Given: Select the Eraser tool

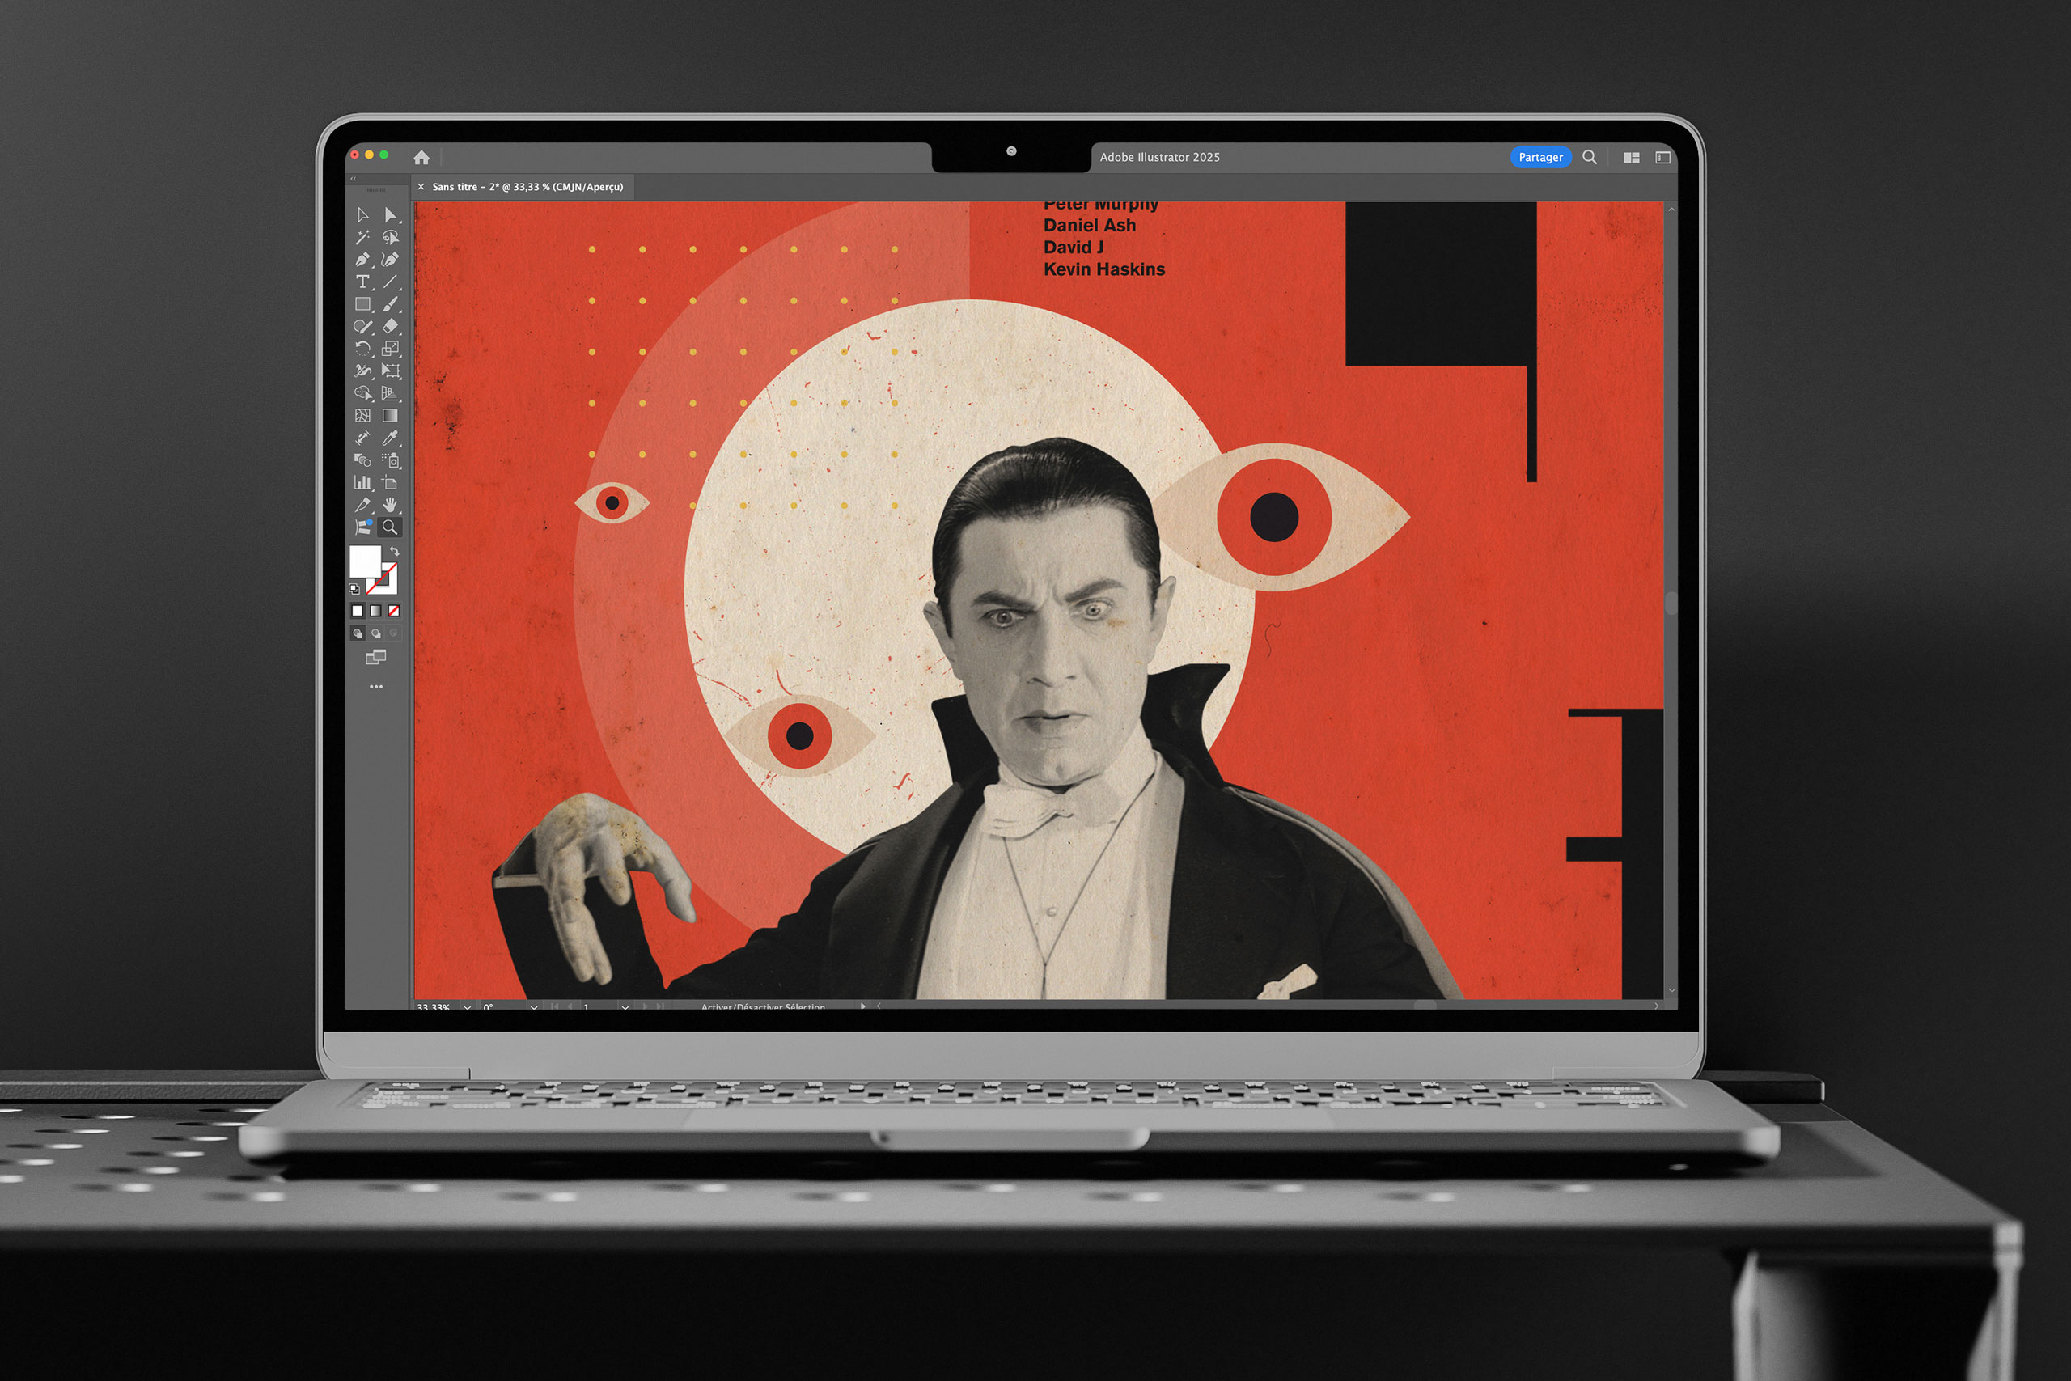Looking at the screenshot, I should pos(390,327).
